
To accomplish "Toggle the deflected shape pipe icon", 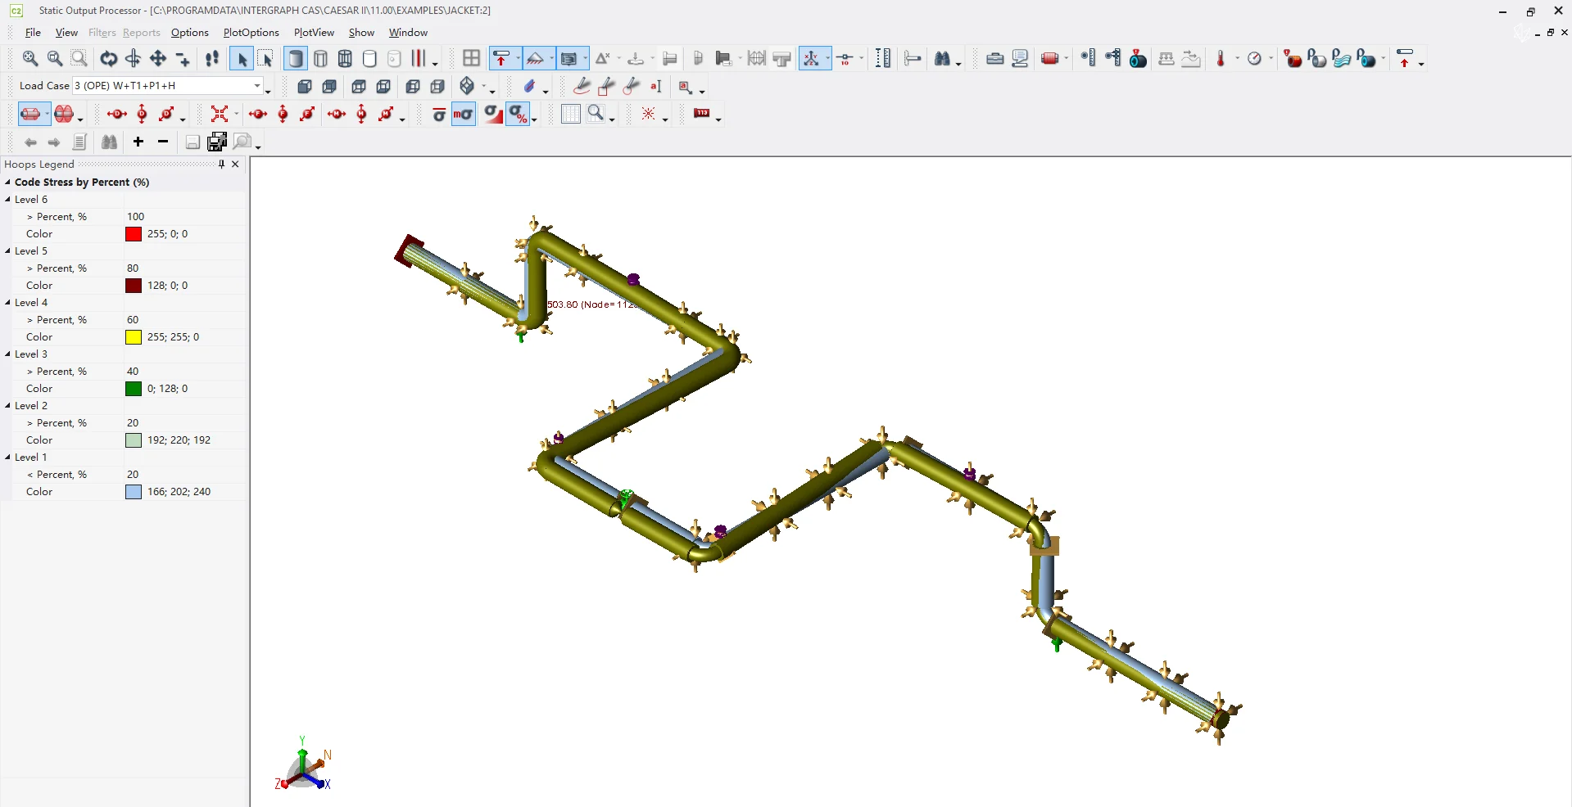I will (x=30, y=114).
